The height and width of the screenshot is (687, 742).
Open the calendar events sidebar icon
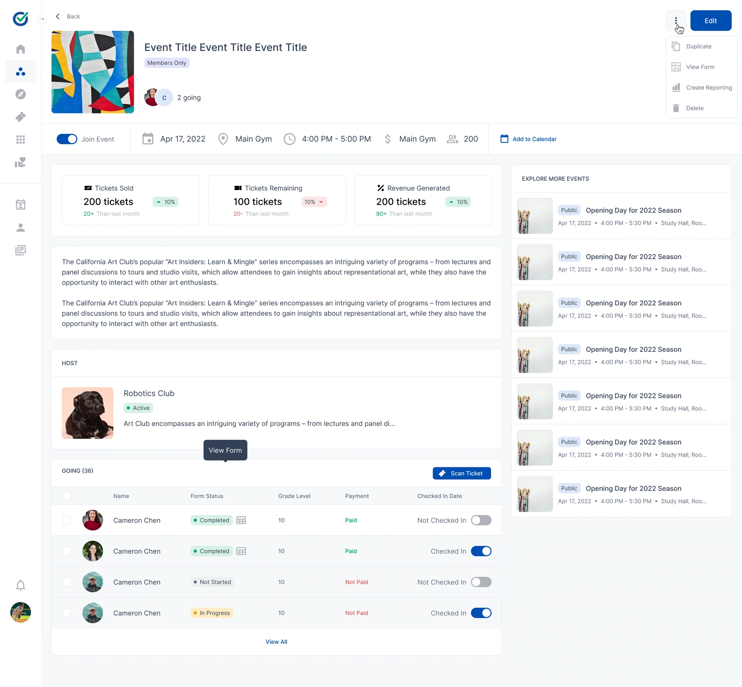[x=20, y=204]
